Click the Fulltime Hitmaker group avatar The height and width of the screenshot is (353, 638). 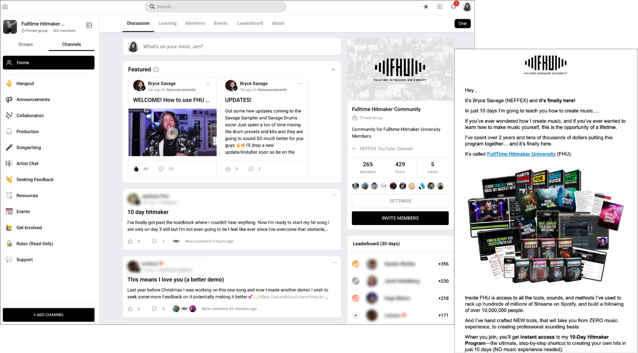point(10,27)
